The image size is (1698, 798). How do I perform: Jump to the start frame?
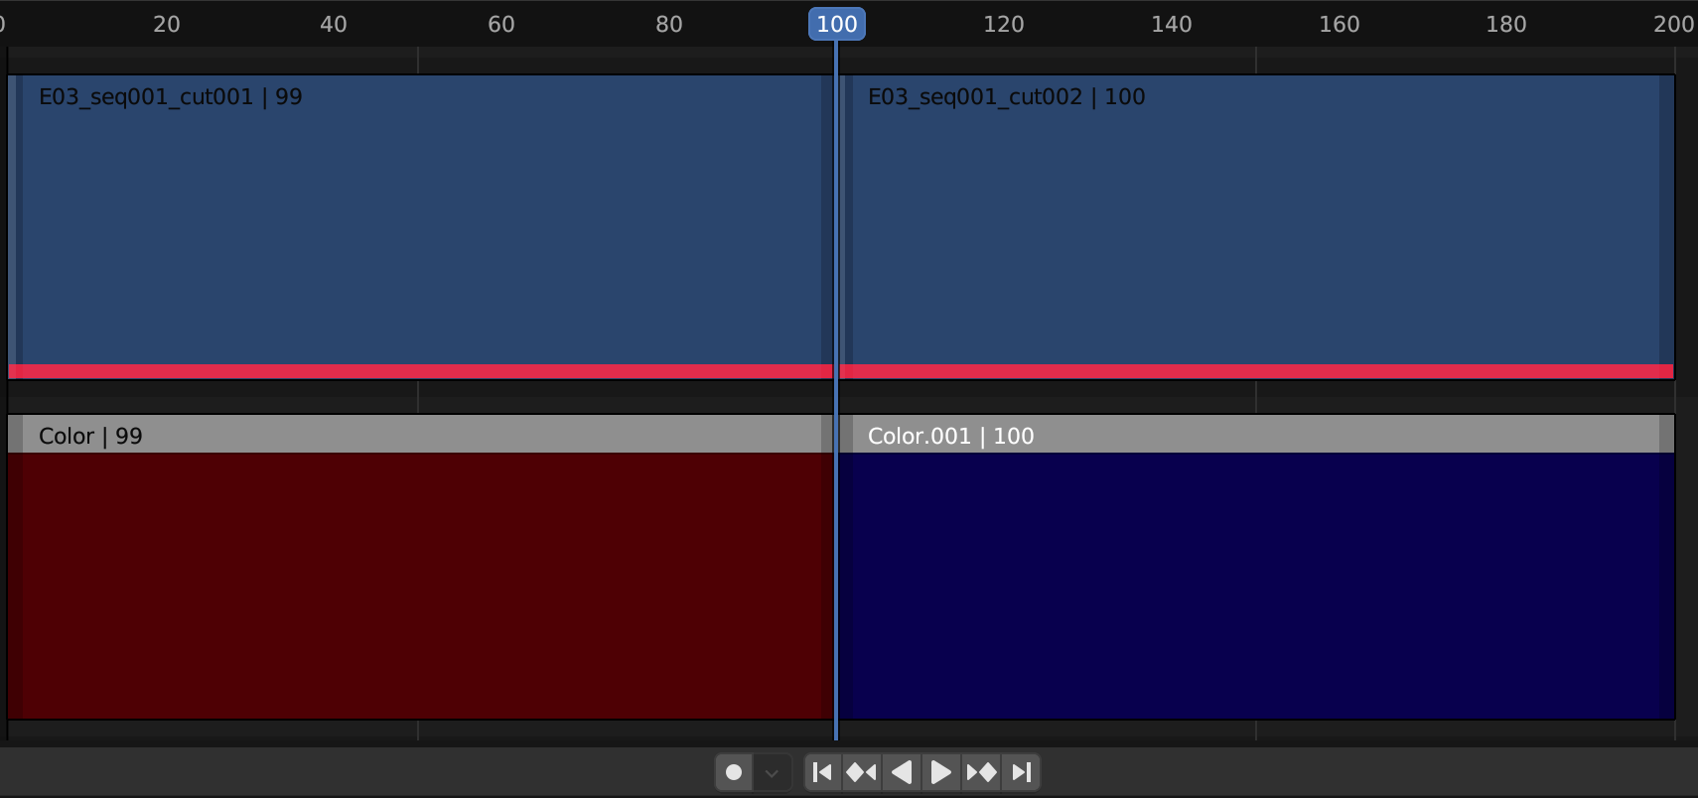[x=822, y=772]
